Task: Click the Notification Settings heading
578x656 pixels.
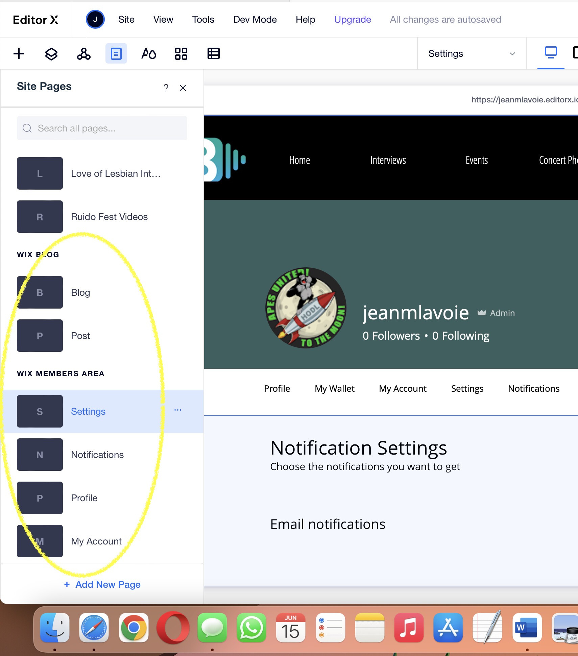Action: [359, 448]
